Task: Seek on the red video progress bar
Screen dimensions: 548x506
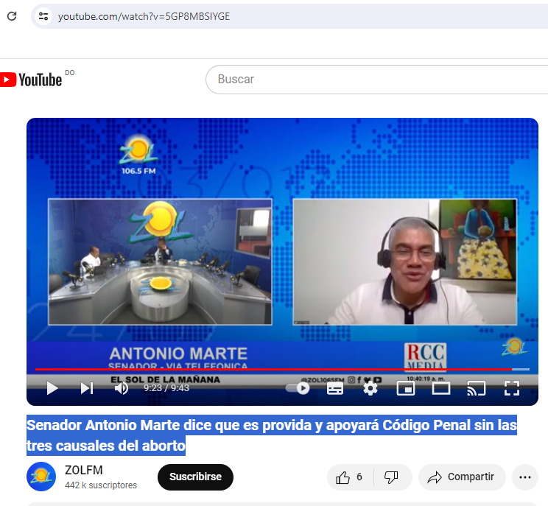Action: click(282, 369)
